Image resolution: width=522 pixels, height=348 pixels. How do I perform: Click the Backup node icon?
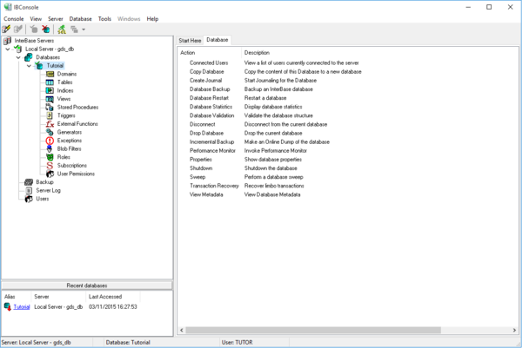pos(29,182)
